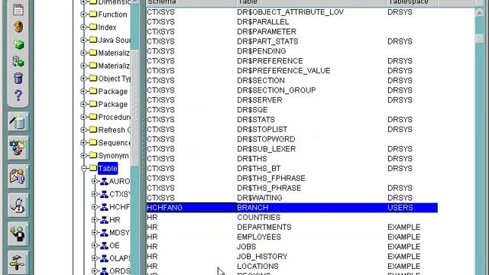Open the database wand tools drawer
The width and height of the screenshot is (489, 275).
click(18, 121)
